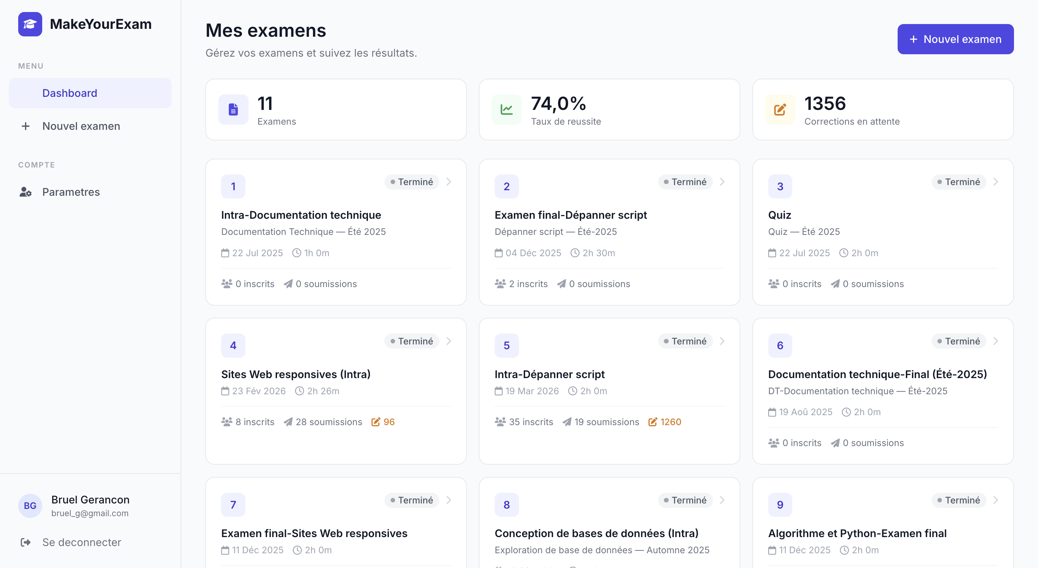This screenshot has width=1038, height=568.
Task: Click the MakeYourExam graduation cap logo
Action: pyautogui.click(x=30, y=24)
